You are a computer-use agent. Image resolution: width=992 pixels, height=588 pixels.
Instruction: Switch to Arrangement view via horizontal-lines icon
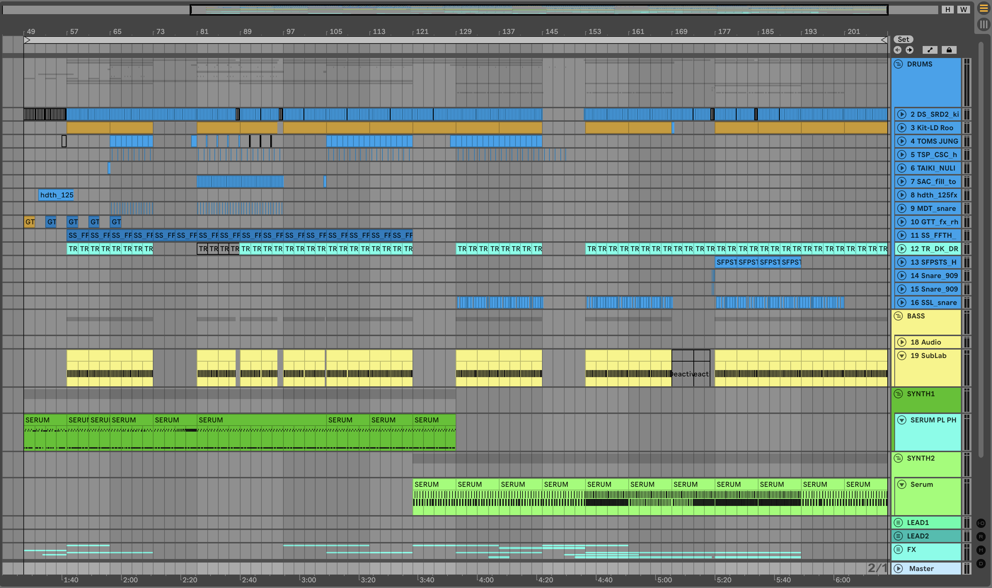983,8
